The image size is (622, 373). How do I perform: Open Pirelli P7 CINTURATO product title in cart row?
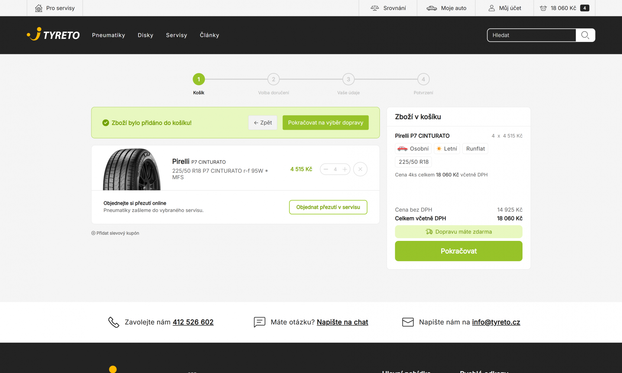point(199,162)
